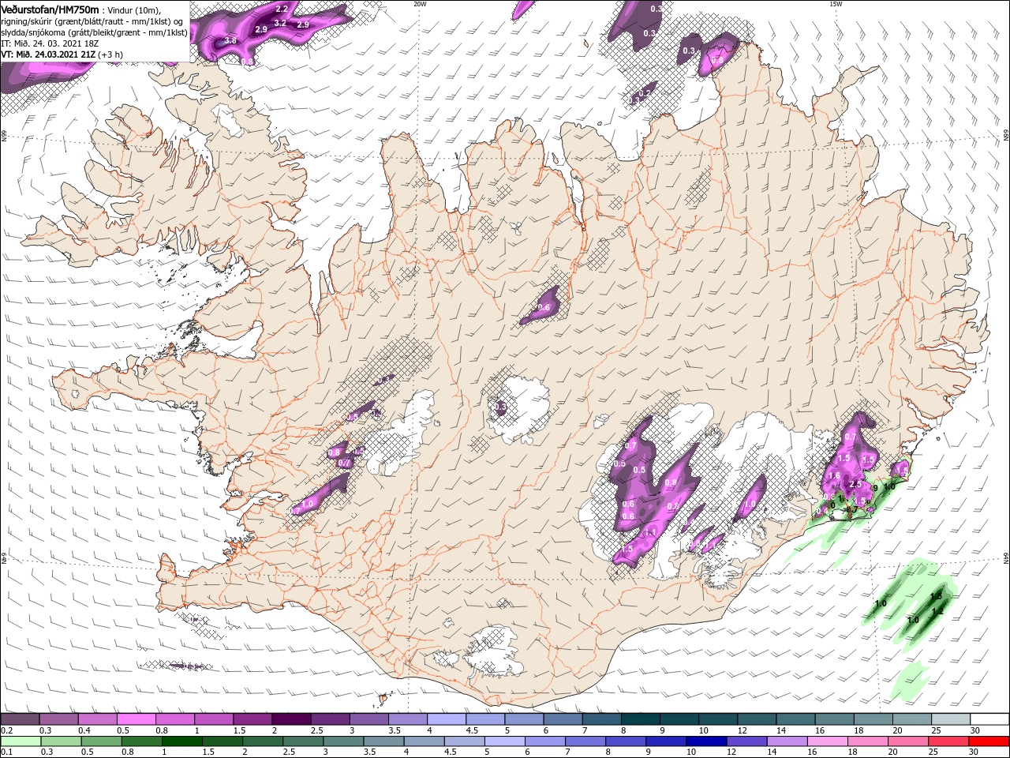Click the 0.1 label on the rain legend
This screenshot has height=758, width=1010.
click(6, 752)
